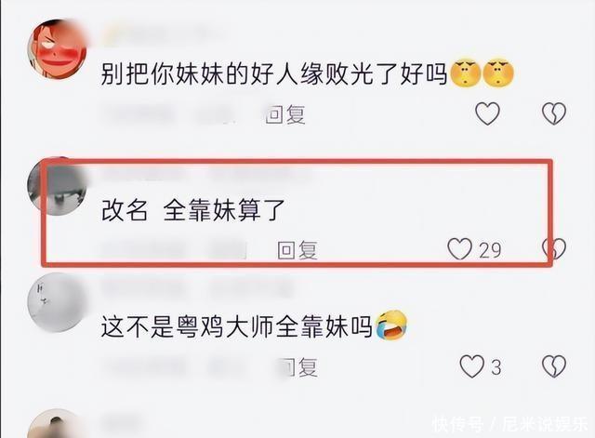Select the 改名 全靠妹算了 comment text
Screen dimensions: 595x438
point(192,210)
